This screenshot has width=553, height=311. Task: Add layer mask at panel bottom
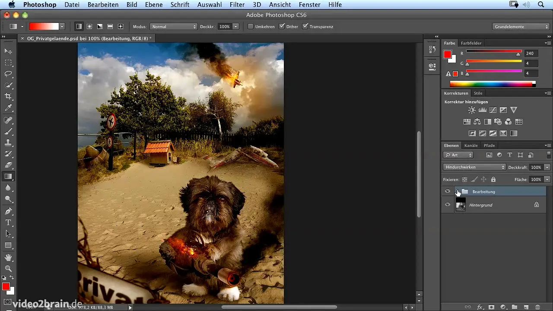pyautogui.click(x=491, y=307)
